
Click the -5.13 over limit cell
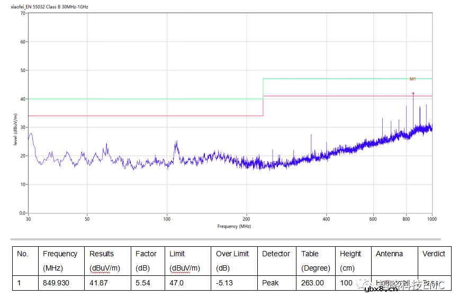point(224,283)
